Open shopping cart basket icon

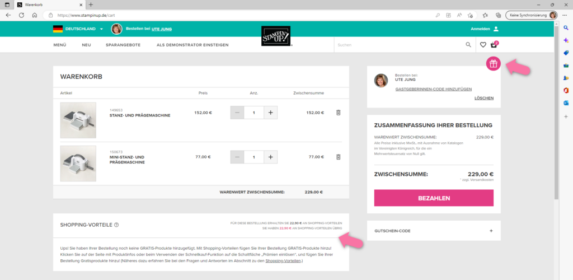click(494, 45)
